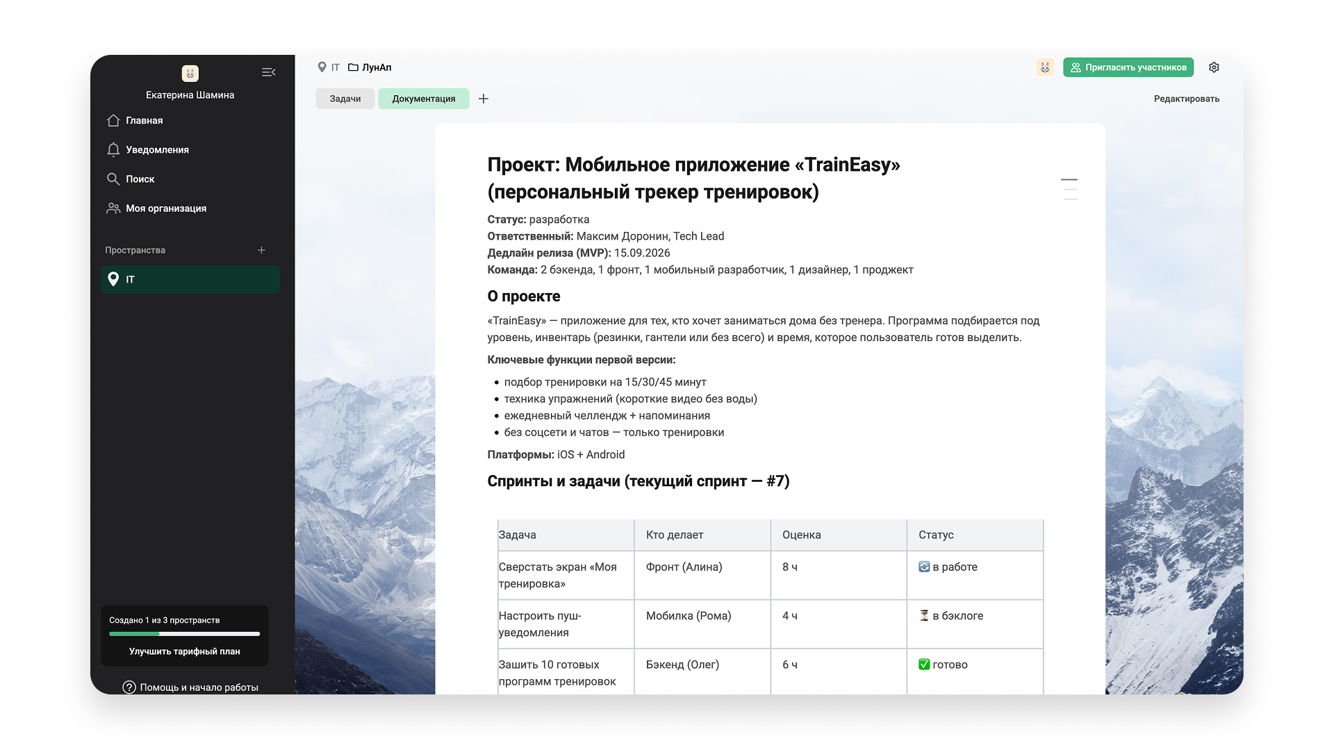The width and height of the screenshot is (1334, 750).
Task: Click Пригласить участников button
Action: point(1128,67)
